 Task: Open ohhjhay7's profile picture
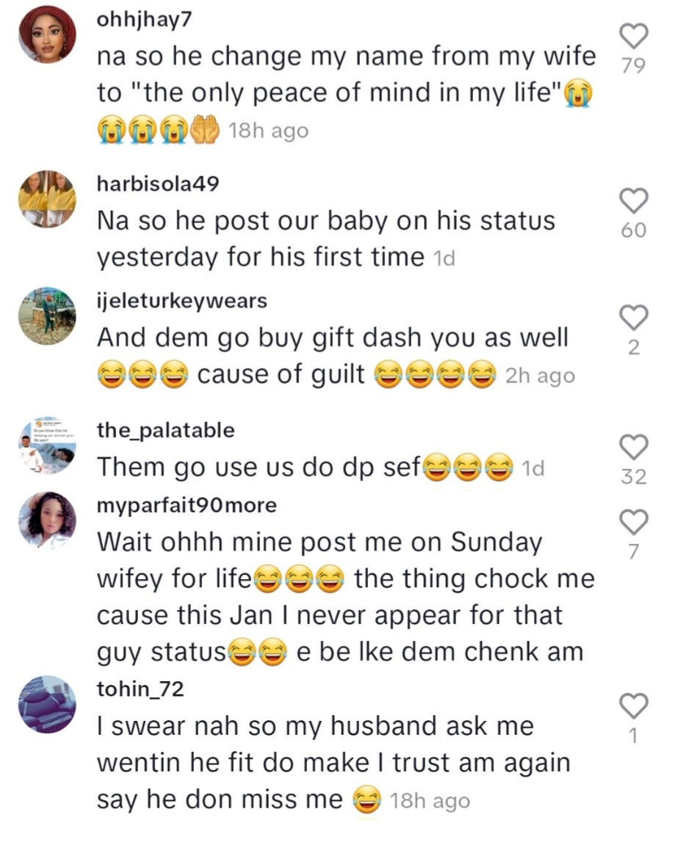pyautogui.click(x=48, y=35)
